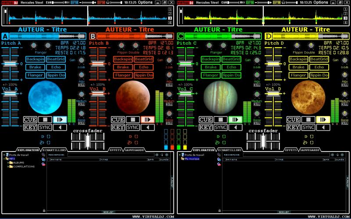The height and width of the screenshot is (219, 351).
Task: Click the BeatGrid button on deck D
Action: click(319, 59)
